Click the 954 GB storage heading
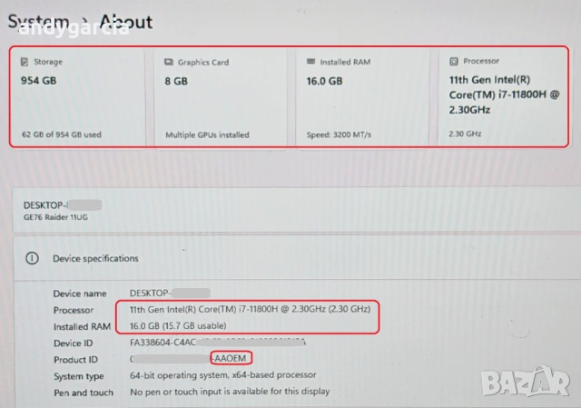 pyautogui.click(x=38, y=81)
